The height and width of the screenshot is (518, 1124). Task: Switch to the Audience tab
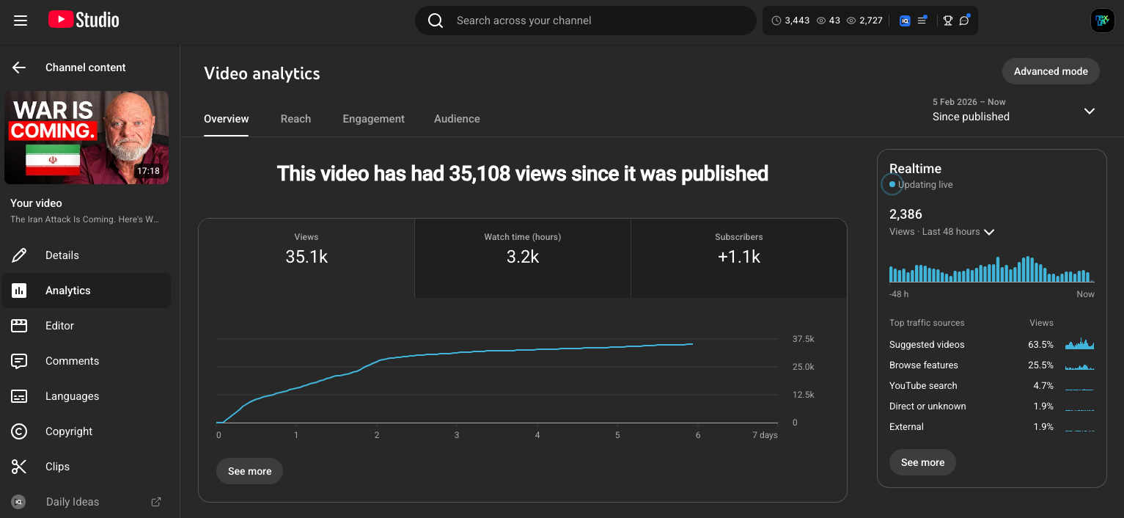pyautogui.click(x=457, y=118)
